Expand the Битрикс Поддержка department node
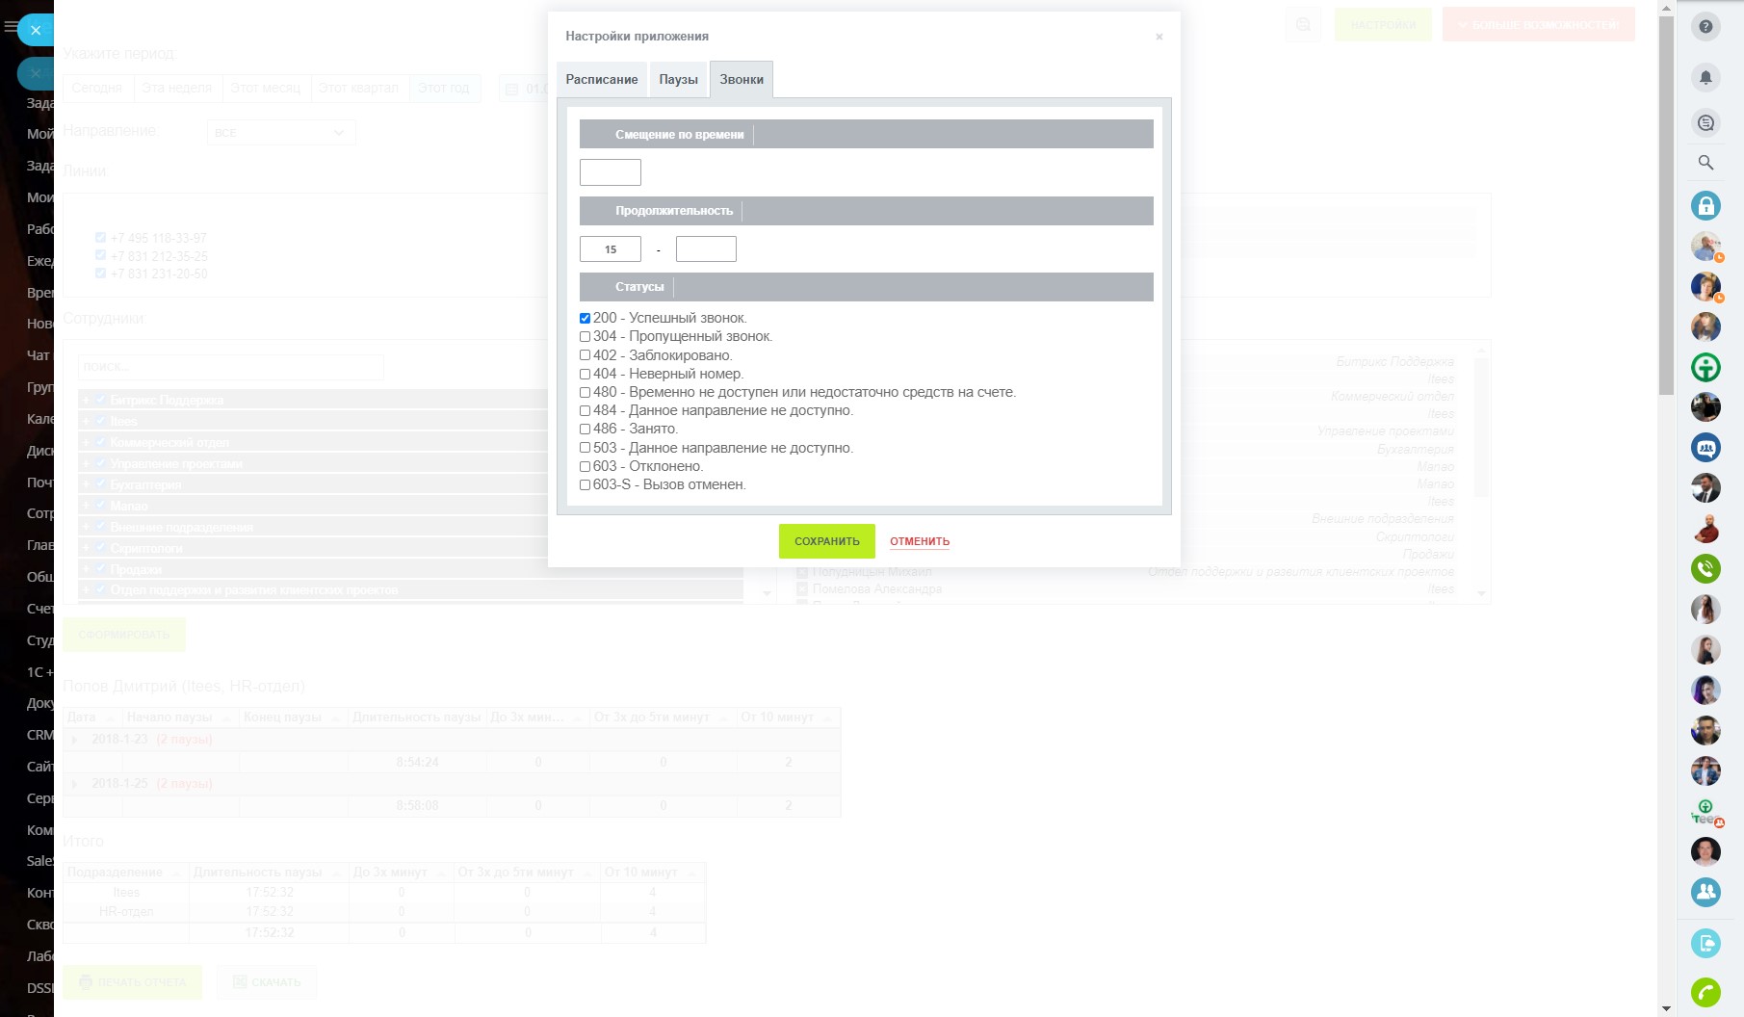 [x=86, y=400]
